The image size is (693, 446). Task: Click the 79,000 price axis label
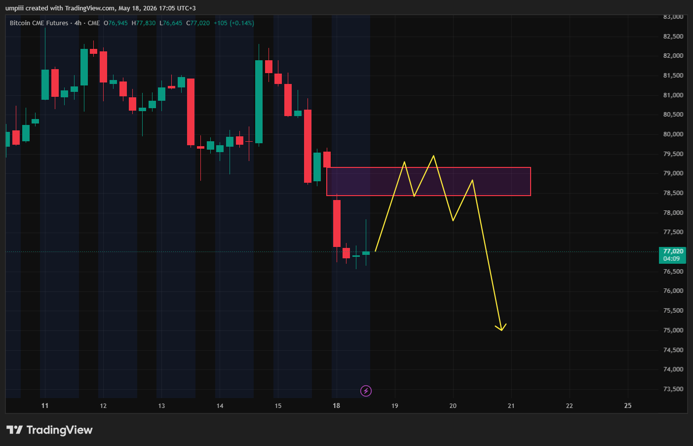click(x=673, y=173)
